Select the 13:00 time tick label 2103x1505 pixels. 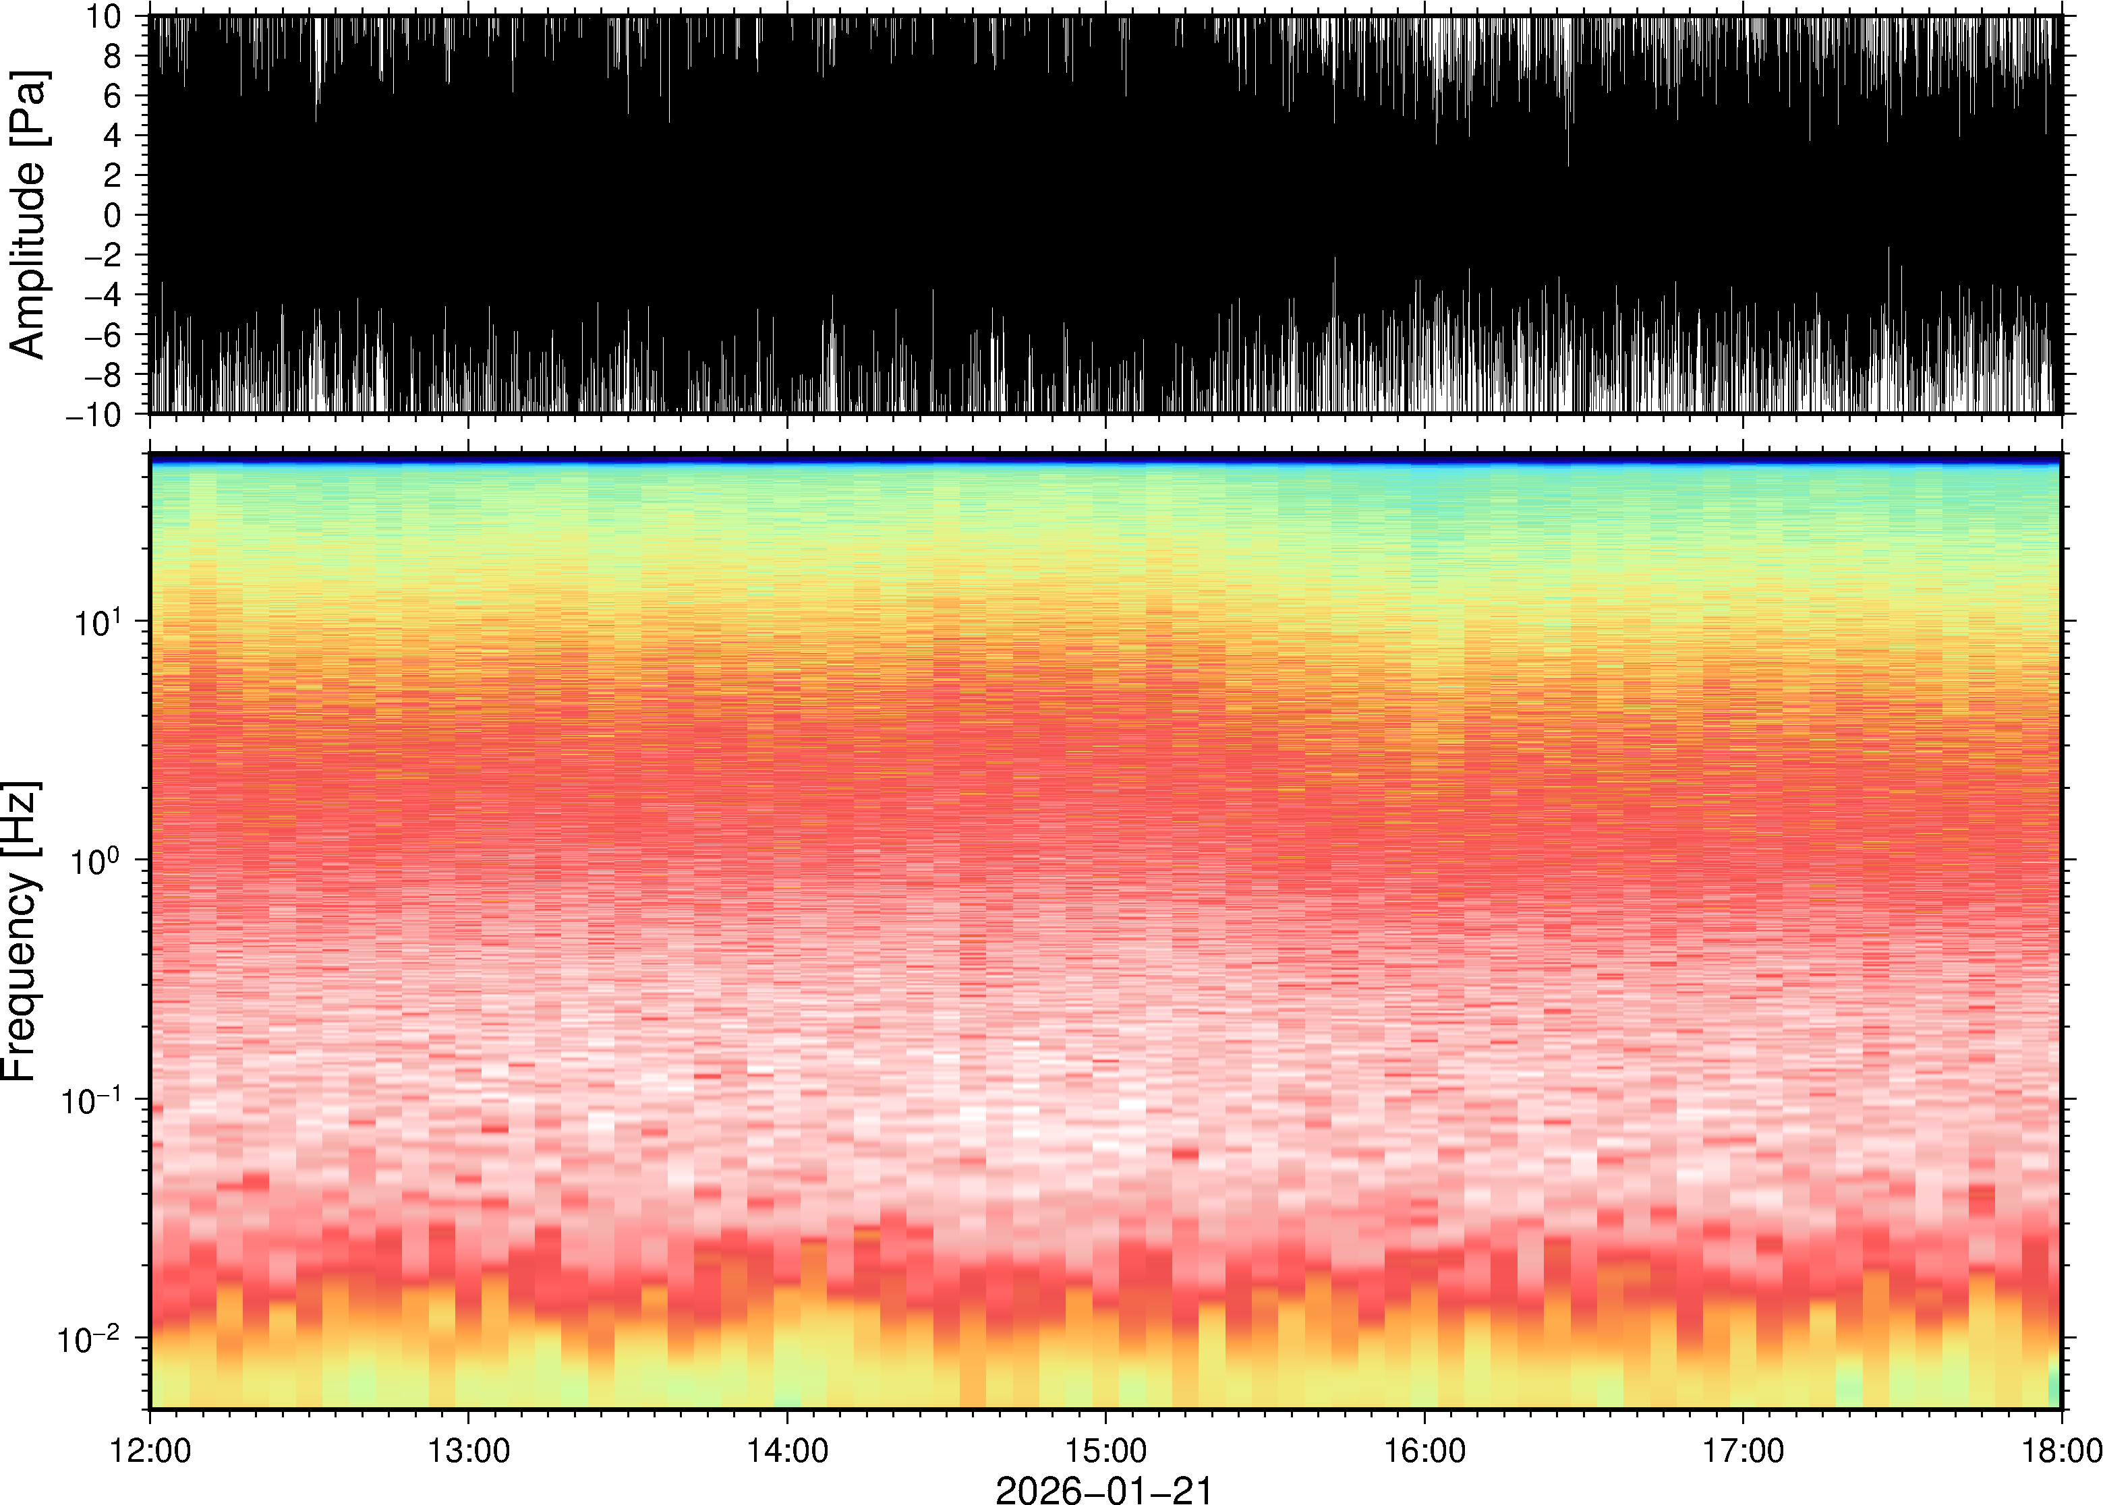(468, 1450)
